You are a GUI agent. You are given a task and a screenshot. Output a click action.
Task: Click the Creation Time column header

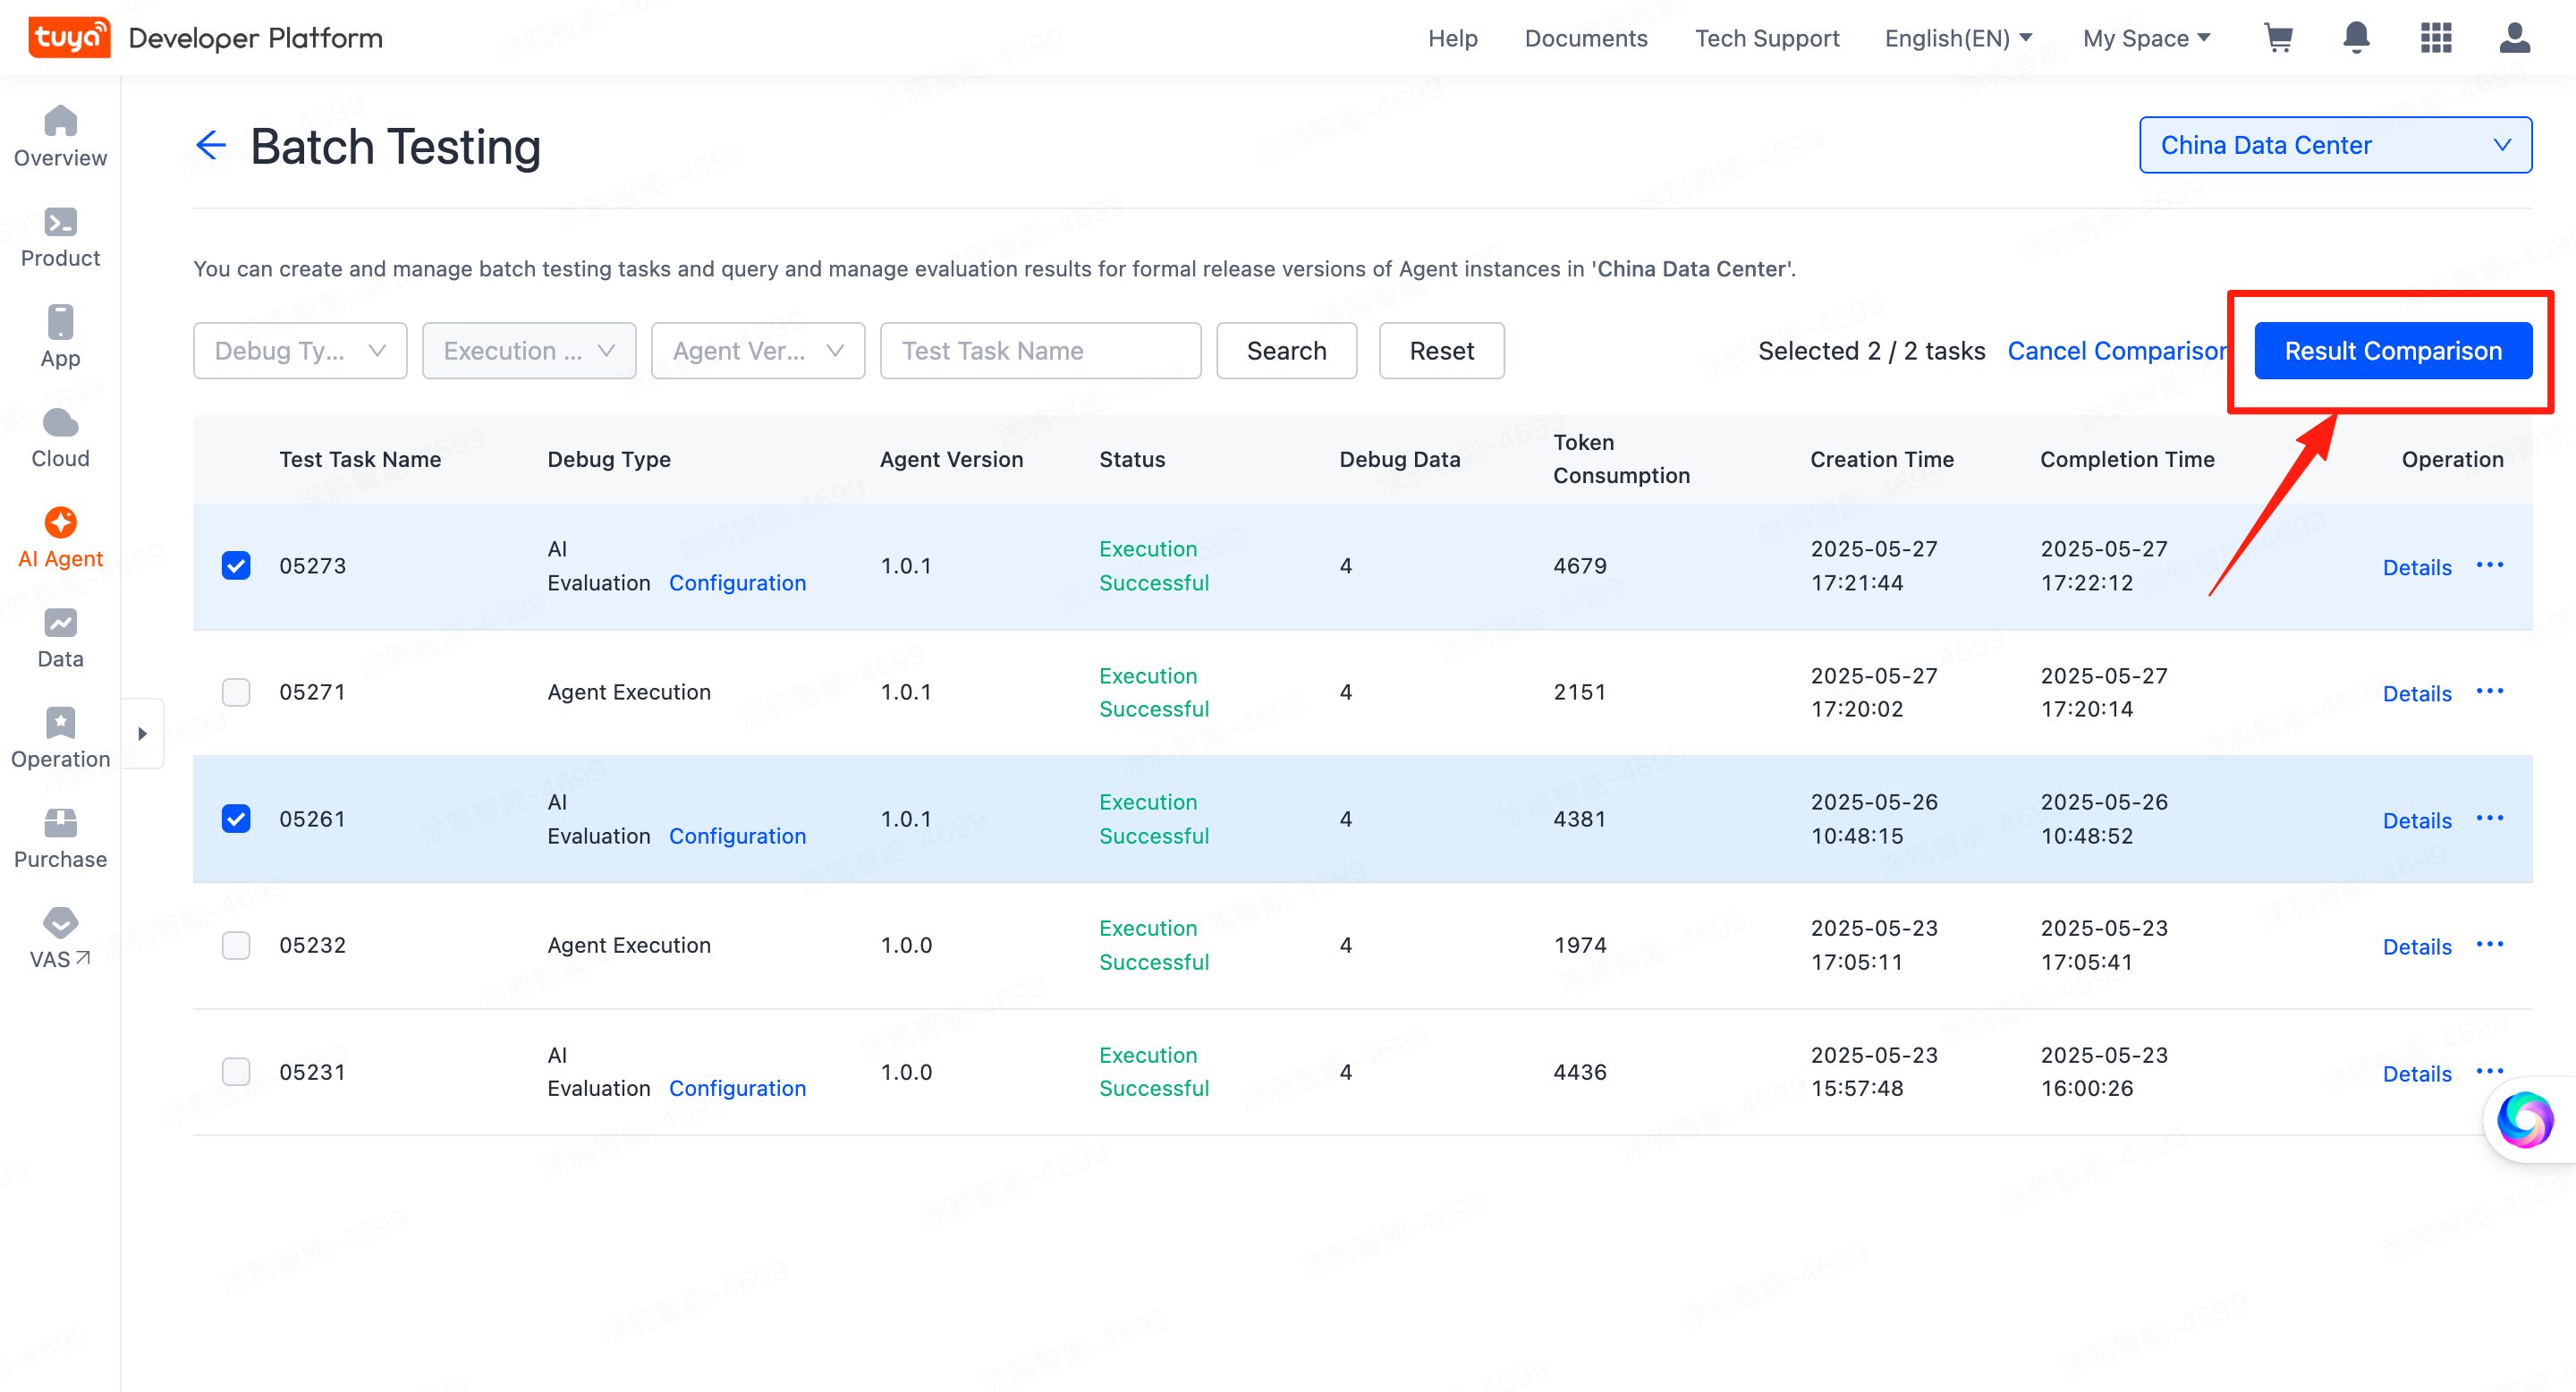(x=1881, y=459)
